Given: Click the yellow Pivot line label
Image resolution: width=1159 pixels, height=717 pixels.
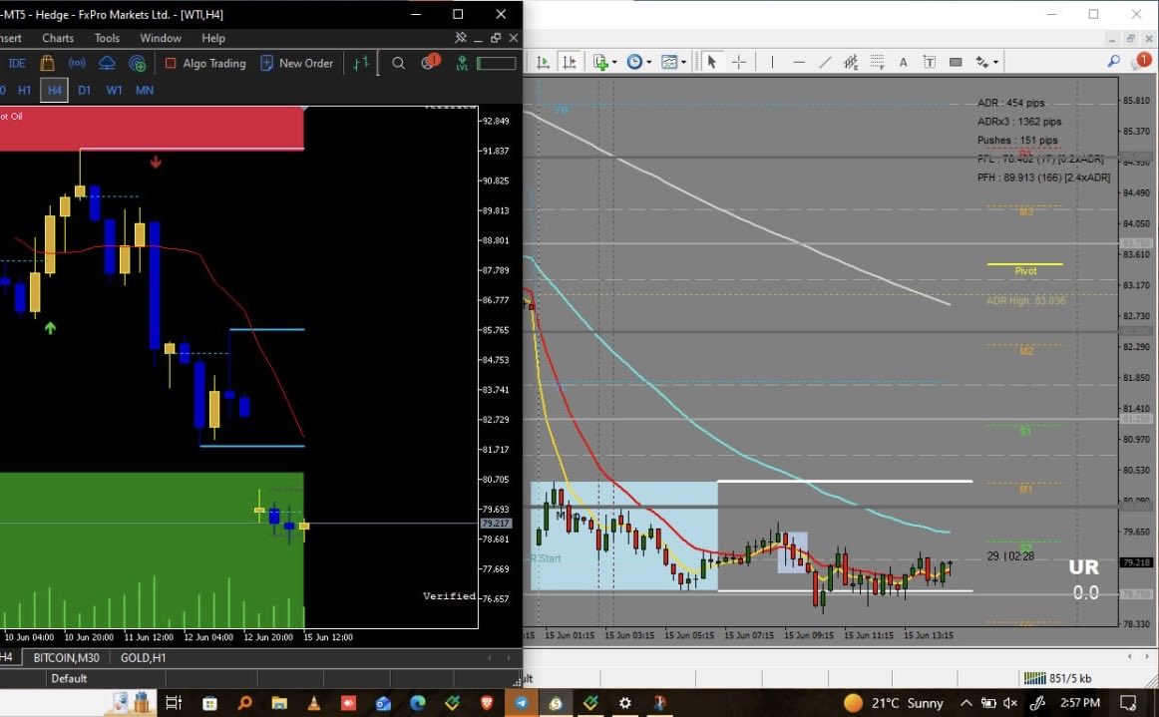Looking at the screenshot, I should click(1025, 270).
